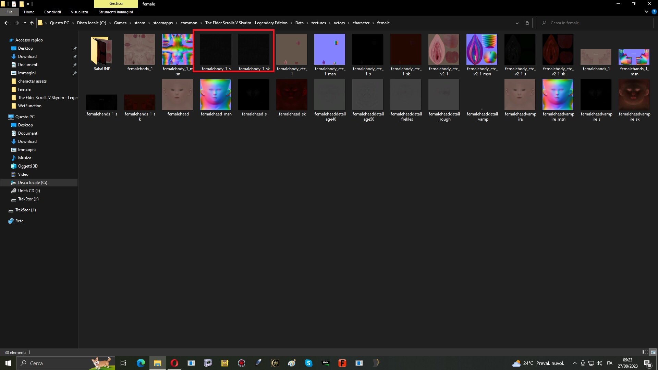The height and width of the screenshot is (370, 658).
Task: Open the Skype taskbar icon
Action: (x=308, y=363)
